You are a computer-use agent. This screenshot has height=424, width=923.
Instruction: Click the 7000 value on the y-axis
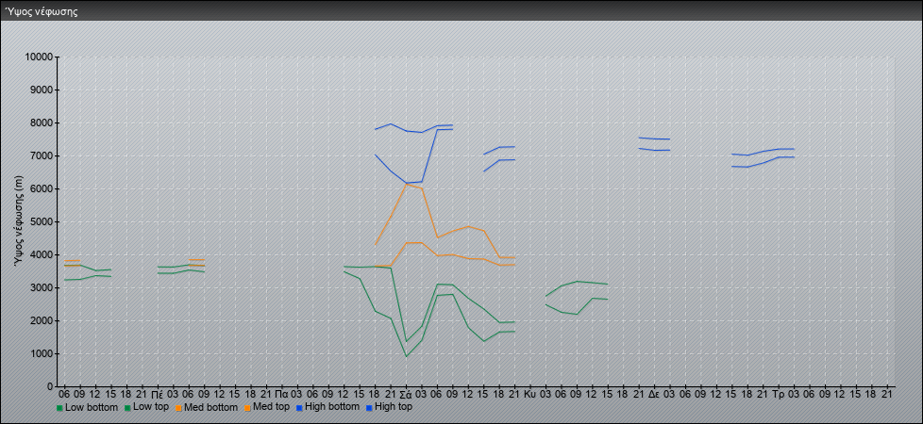coord(42,155)
